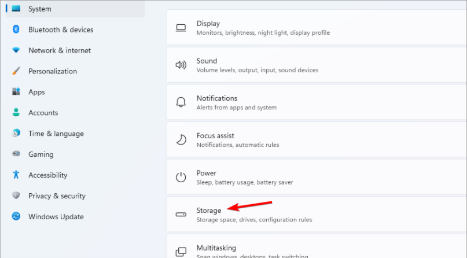
Task: Click the Focus assist moon icon
Action: (181, 139)
